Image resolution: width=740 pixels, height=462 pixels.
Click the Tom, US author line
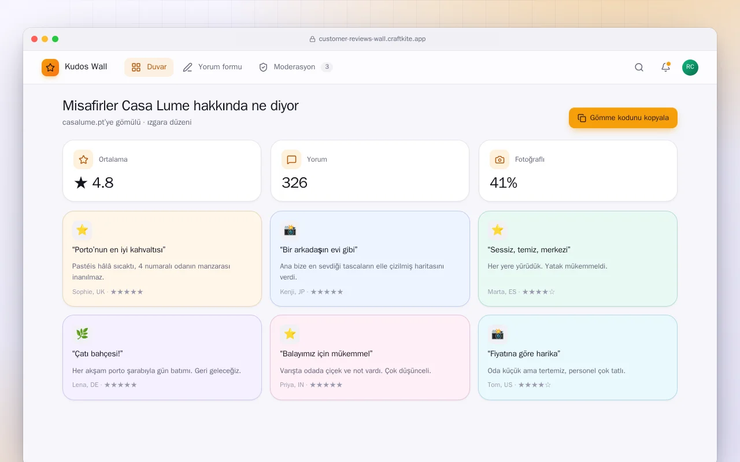click(x=519, y=385)
